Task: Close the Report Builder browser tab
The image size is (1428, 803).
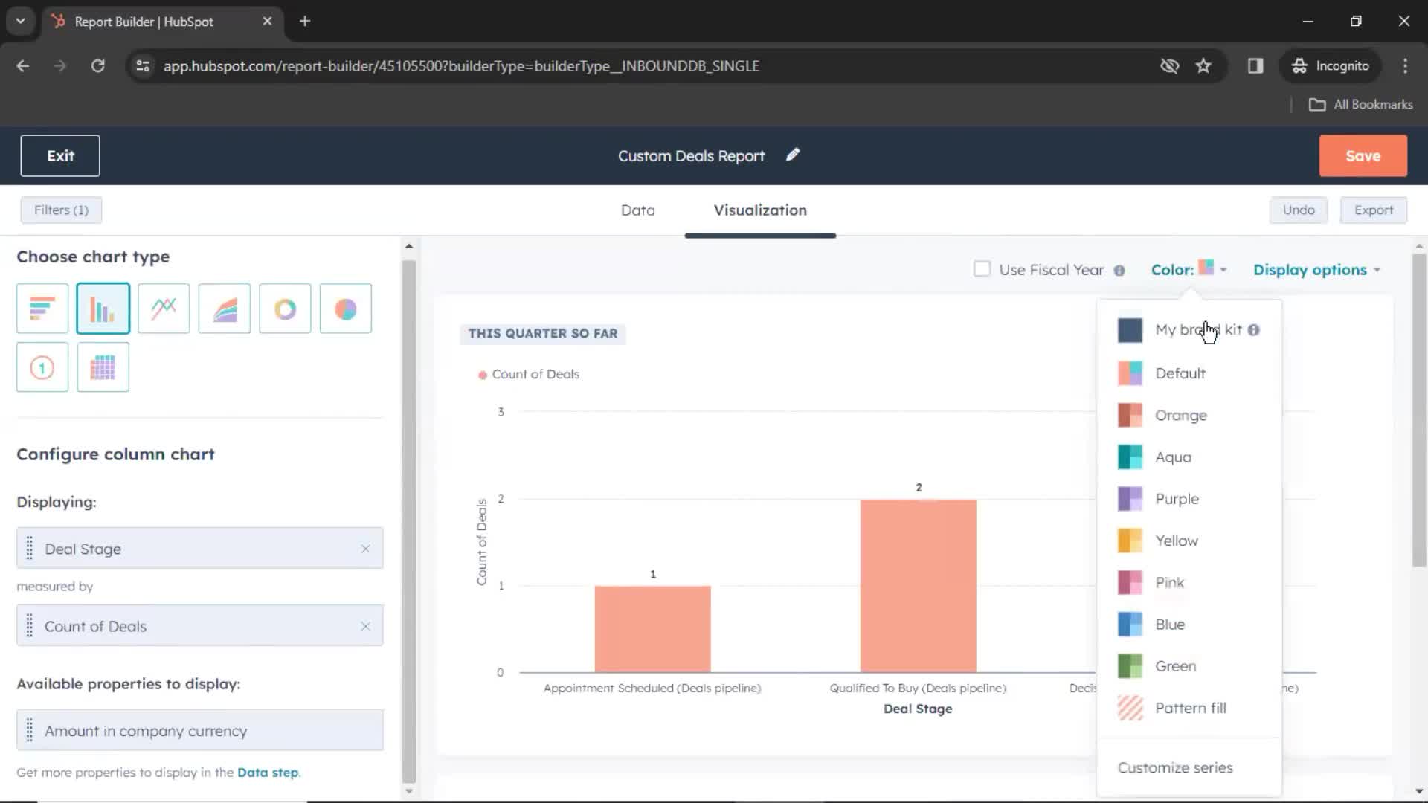Action: click(x=267, y=22)
